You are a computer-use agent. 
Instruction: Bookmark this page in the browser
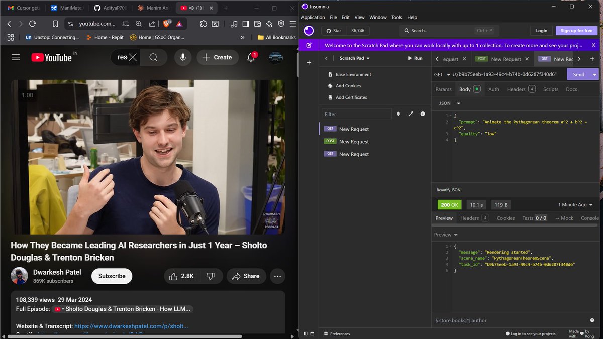[x=55, y=24]
